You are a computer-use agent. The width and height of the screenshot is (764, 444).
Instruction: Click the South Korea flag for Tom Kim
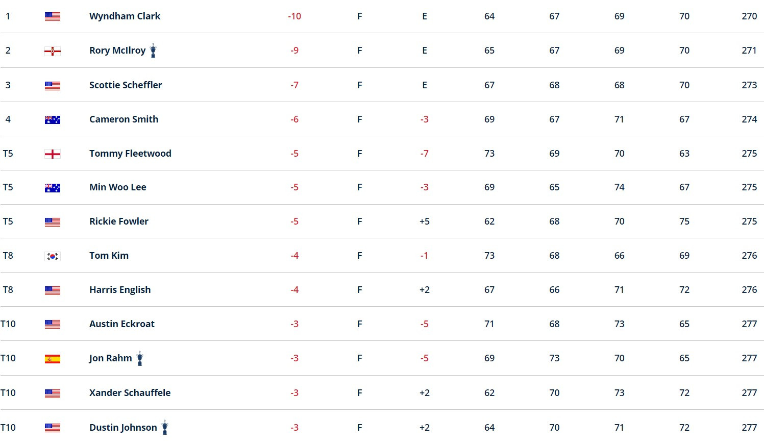pos(53,256)
